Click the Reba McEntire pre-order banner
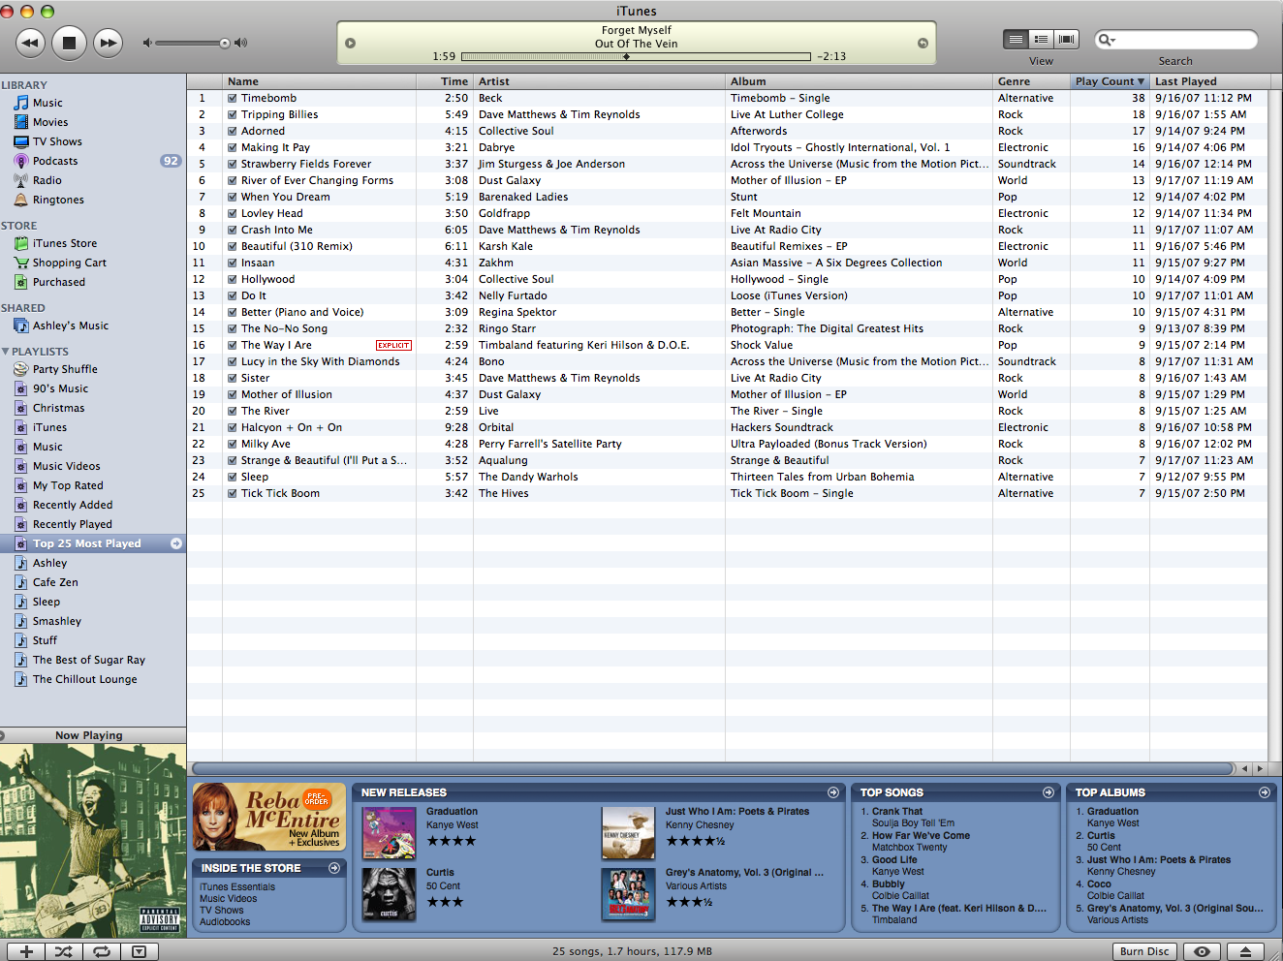1283x961 pixels. click(x=269, y=817)
